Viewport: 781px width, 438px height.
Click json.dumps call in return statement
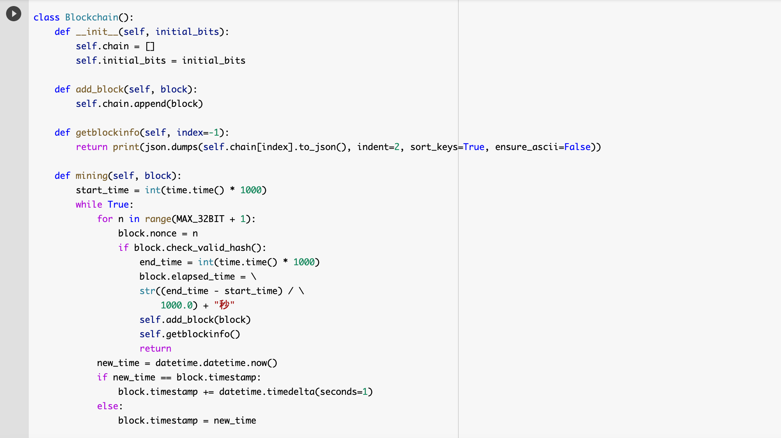pyautogui.click(x=171, y=147)
